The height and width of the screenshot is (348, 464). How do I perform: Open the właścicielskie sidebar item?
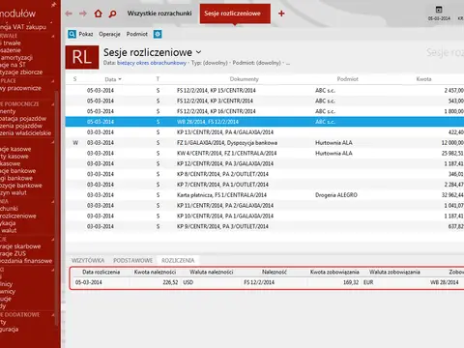tap(25, 133)
